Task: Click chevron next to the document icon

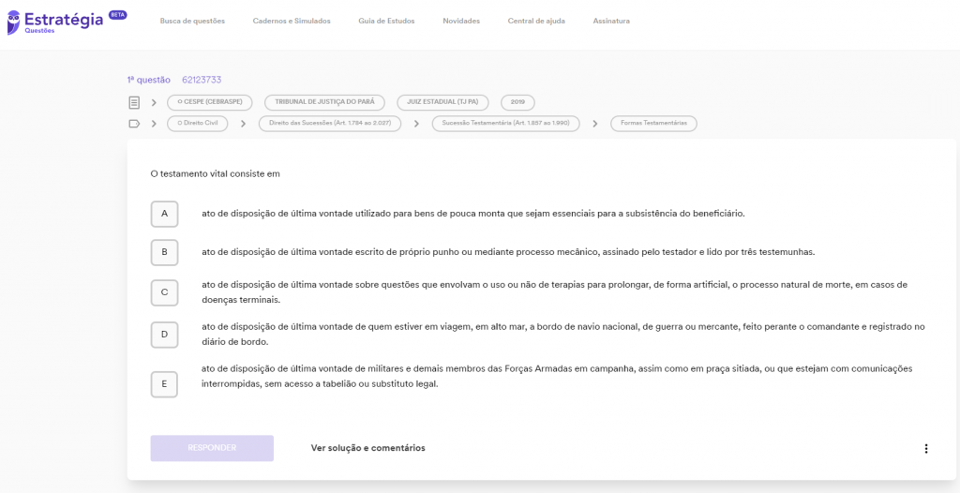Action: click(x=155, y=103)
